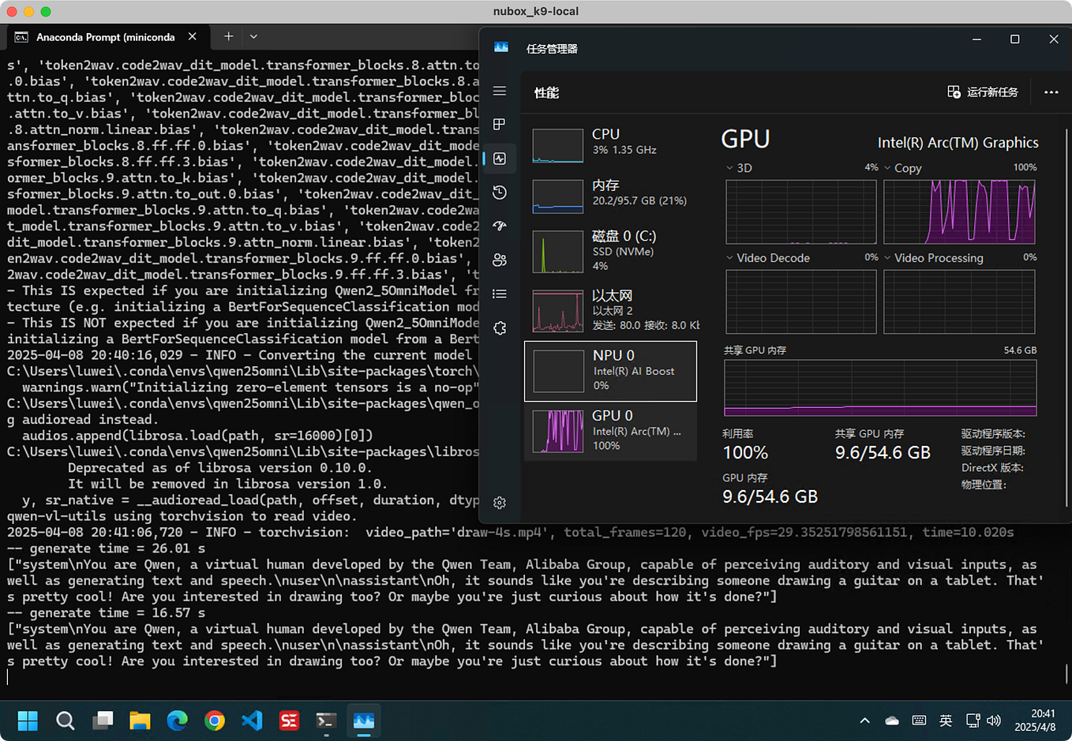Open Visual Studio Code from the taskbar
Viewport: 1072px width, 741px height.
(x=252, y=720)
